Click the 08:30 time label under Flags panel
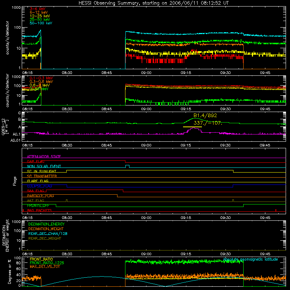The width and height of the screenshot is (290, 290). tap(67, 218)
